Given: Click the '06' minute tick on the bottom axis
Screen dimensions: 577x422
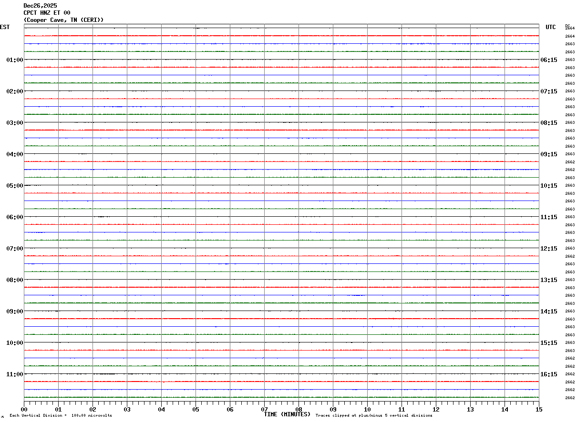Looking at the screenshot, I should [x=230, y=409].
